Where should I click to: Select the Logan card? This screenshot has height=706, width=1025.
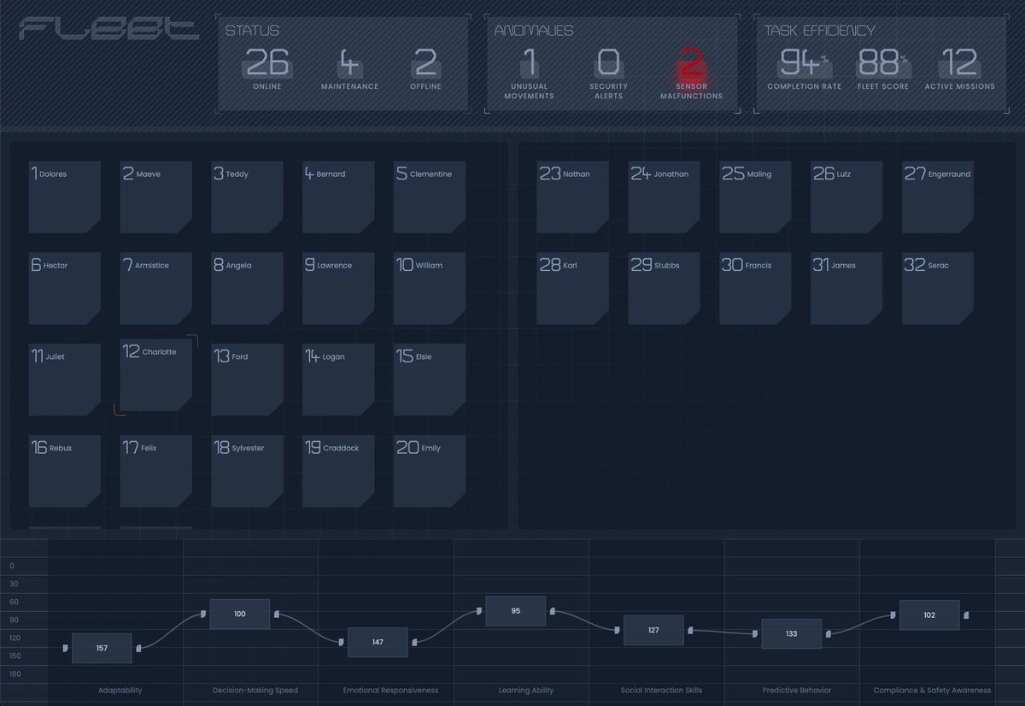tap(338, 379)
